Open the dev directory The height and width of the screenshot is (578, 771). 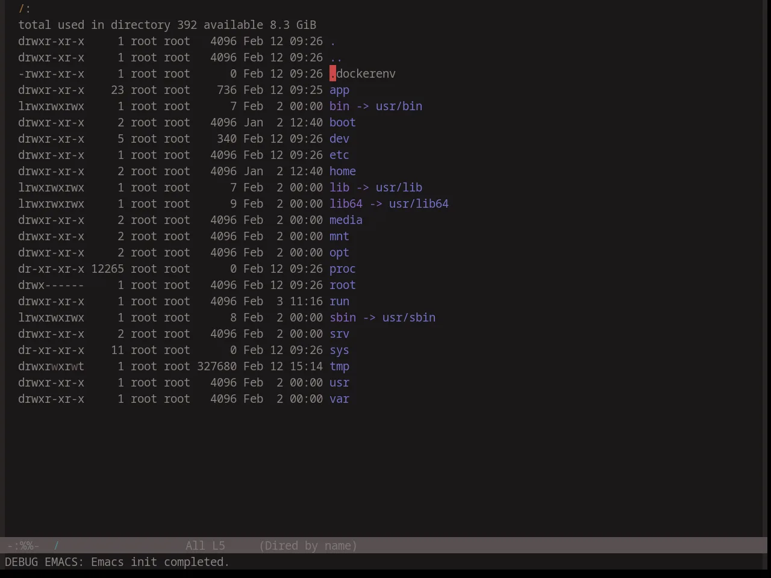click(339, 138)
